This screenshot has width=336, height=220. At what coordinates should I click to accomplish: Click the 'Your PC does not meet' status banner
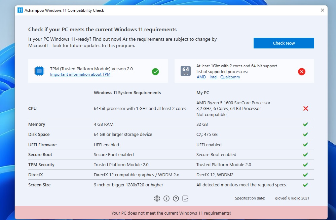click(171, 213)
